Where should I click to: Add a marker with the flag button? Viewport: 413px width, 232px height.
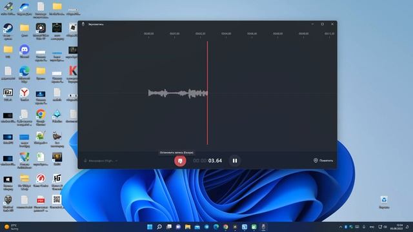pos(323,160)
